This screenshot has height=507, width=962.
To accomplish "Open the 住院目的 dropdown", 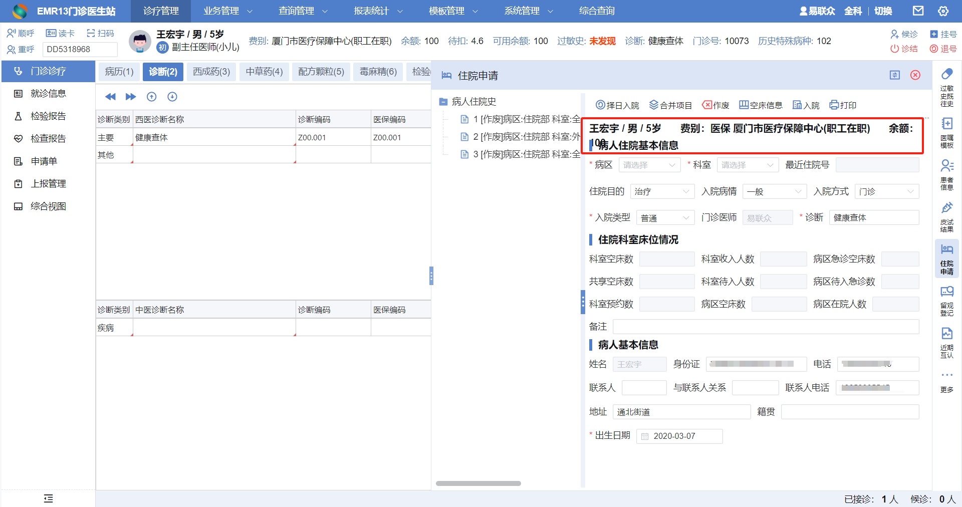I will tap(662, 191).
